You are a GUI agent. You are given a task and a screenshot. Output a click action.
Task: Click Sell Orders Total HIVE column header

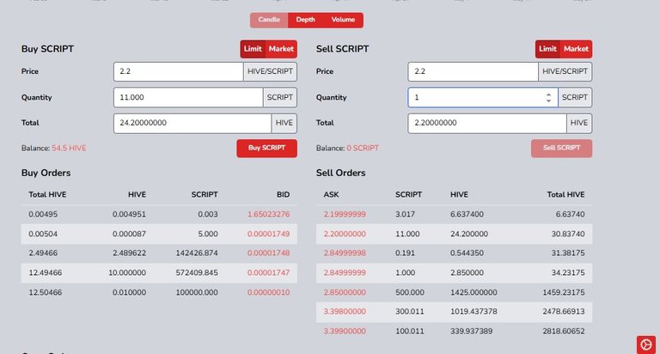565,194
